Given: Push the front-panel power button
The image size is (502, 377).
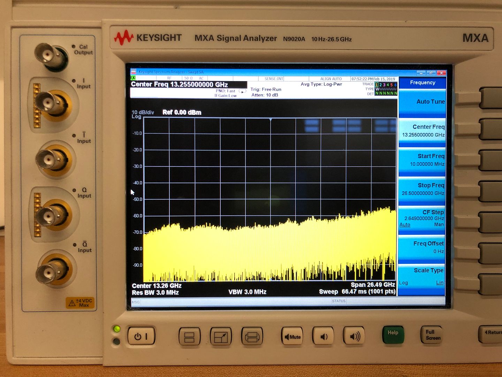Looking at the screenshot, I should (x=141, y=337).
